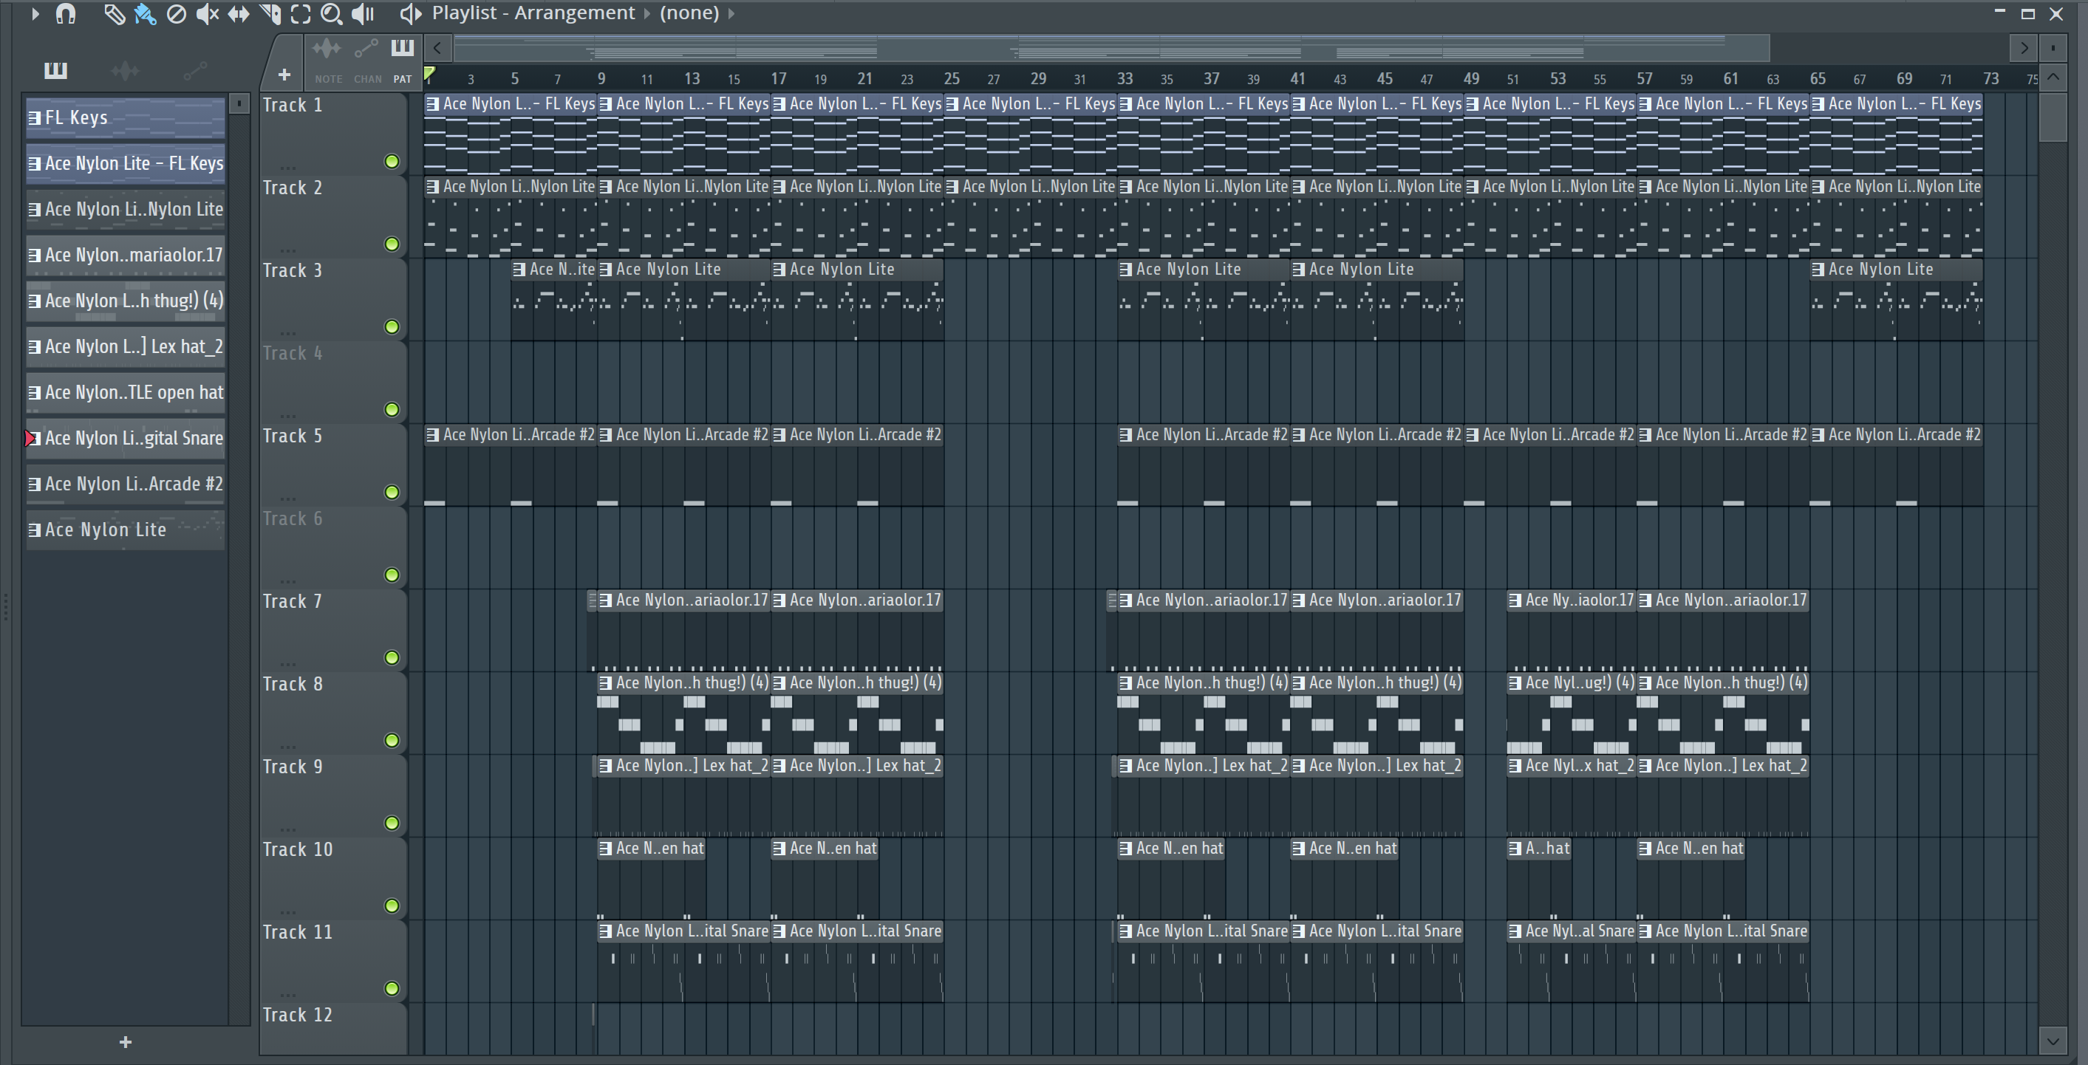Select Ace Nylon..mariaolor.17 pattern in picker

(x=126, y=256)
